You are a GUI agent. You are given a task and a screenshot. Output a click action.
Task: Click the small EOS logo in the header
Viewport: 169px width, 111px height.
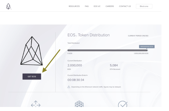click(x=8, y=6)
